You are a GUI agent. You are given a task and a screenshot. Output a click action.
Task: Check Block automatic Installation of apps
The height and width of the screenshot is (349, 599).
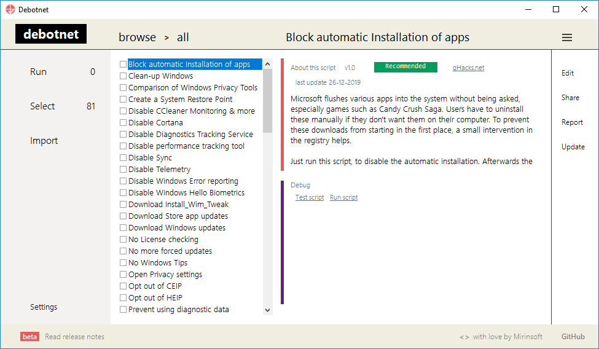click(x=123, y=65)
